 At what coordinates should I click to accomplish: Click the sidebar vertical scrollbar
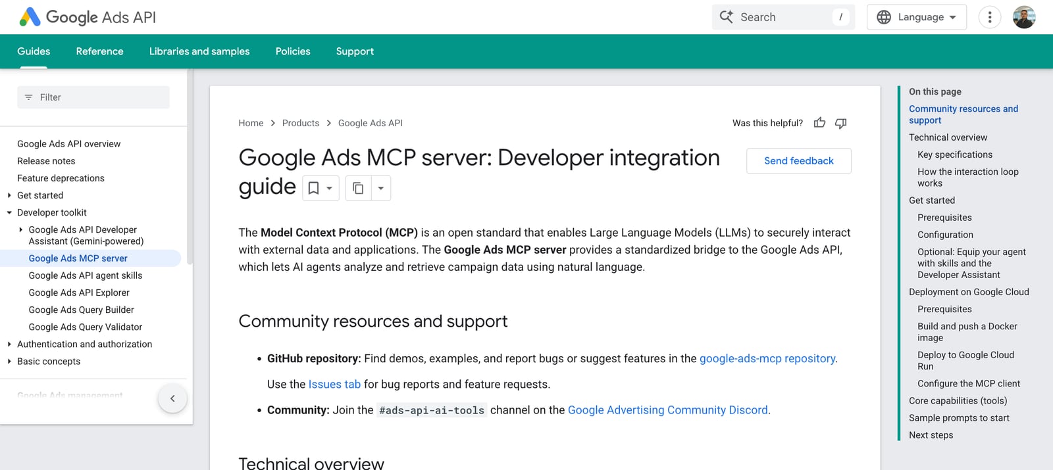190,166
